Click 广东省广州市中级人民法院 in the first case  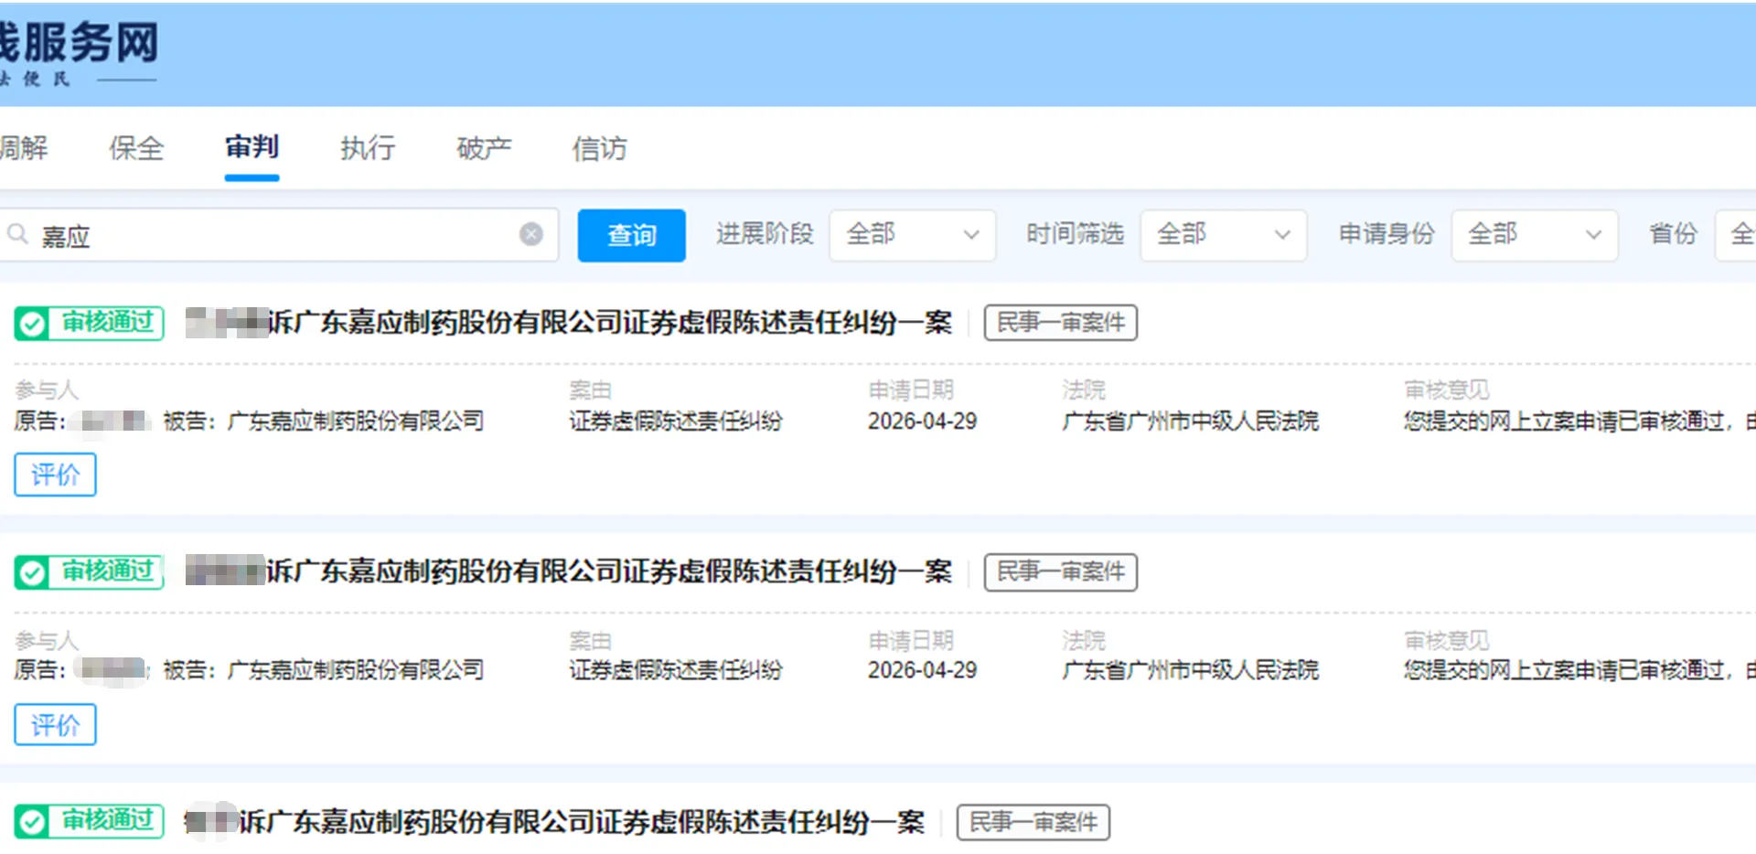[x=1190, y=422]
